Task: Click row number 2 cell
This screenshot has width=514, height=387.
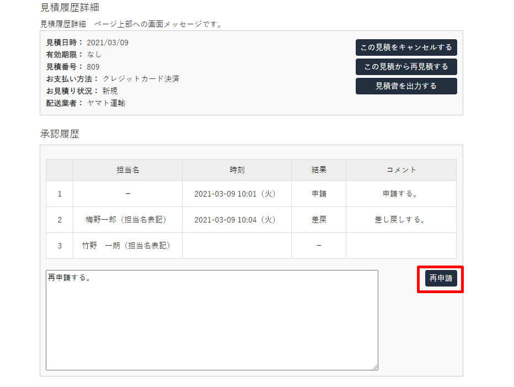Action: 60,220
